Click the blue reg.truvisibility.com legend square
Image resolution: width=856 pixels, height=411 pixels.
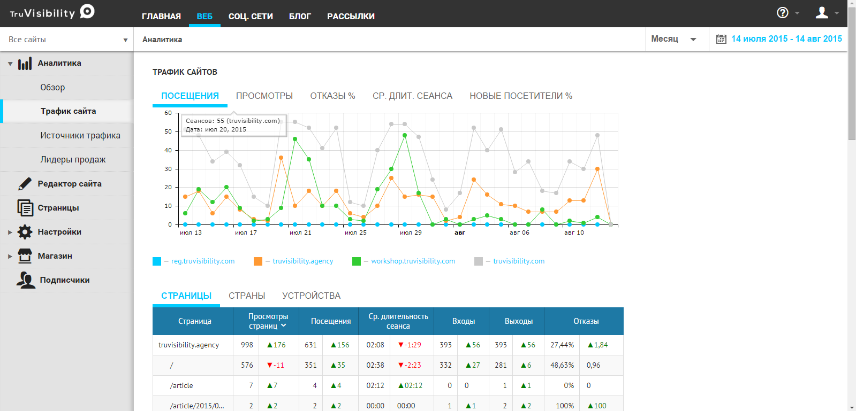click(x=157, y=261)
